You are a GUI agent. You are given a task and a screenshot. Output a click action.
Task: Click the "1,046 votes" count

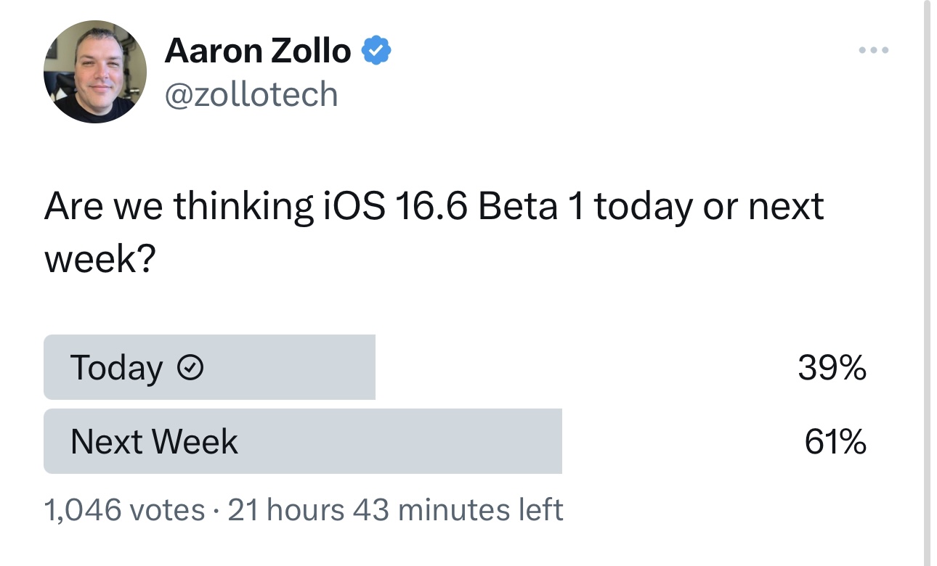coord(124,510)
